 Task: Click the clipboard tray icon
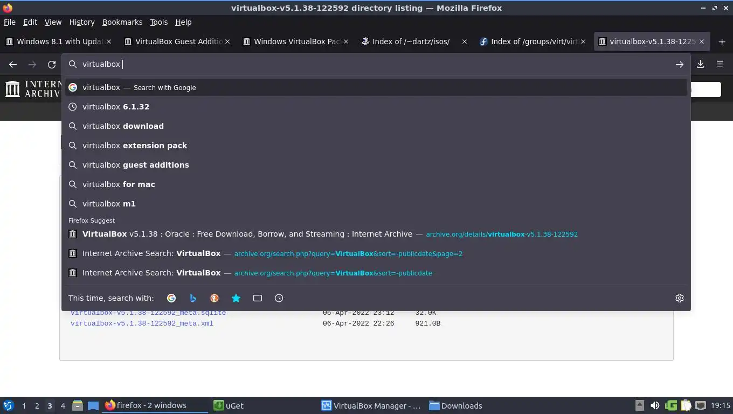point(686,405)
